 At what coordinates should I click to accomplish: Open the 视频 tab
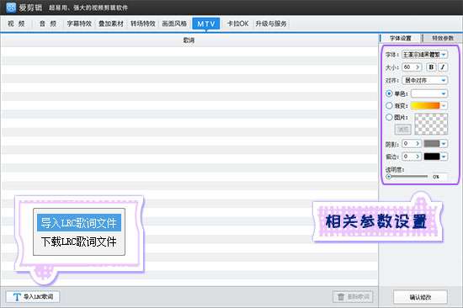coord(16,24)
